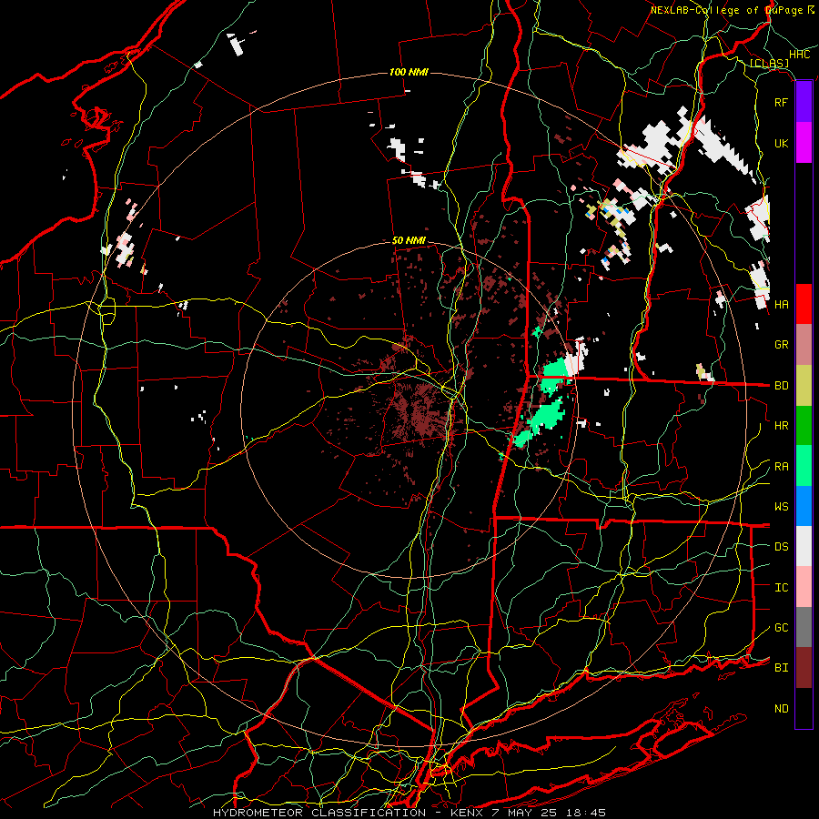Click the 18:45 timestamp text
The height and width of the screenshot is (819, 819).
pyautogui.click(x=588, y=813)
